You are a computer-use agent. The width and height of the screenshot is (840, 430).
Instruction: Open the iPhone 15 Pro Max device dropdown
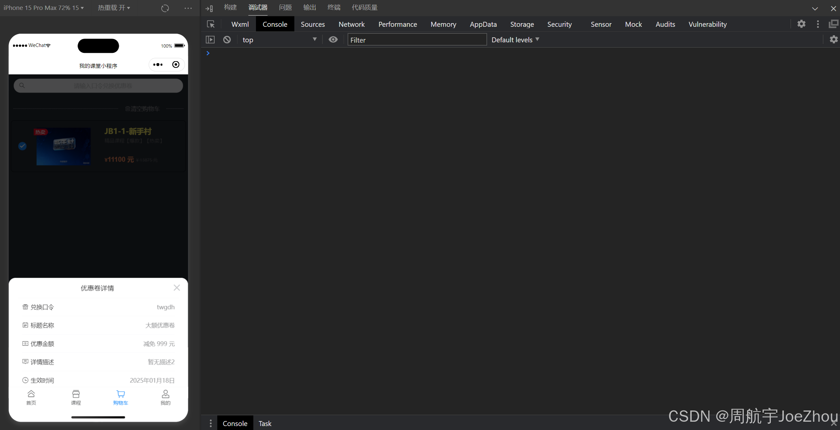pos(43,8)
